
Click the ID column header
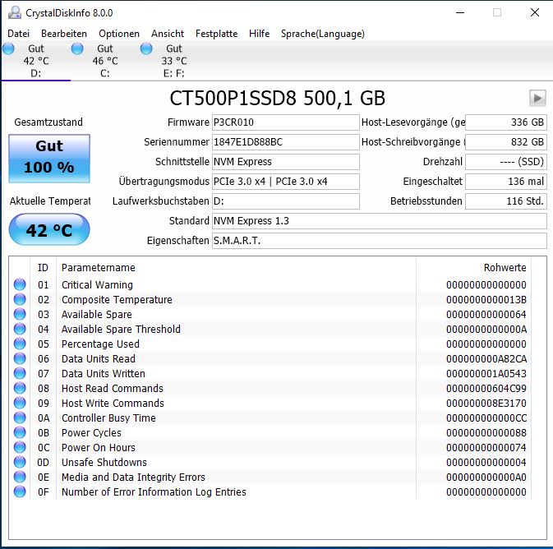pos(43,268)
